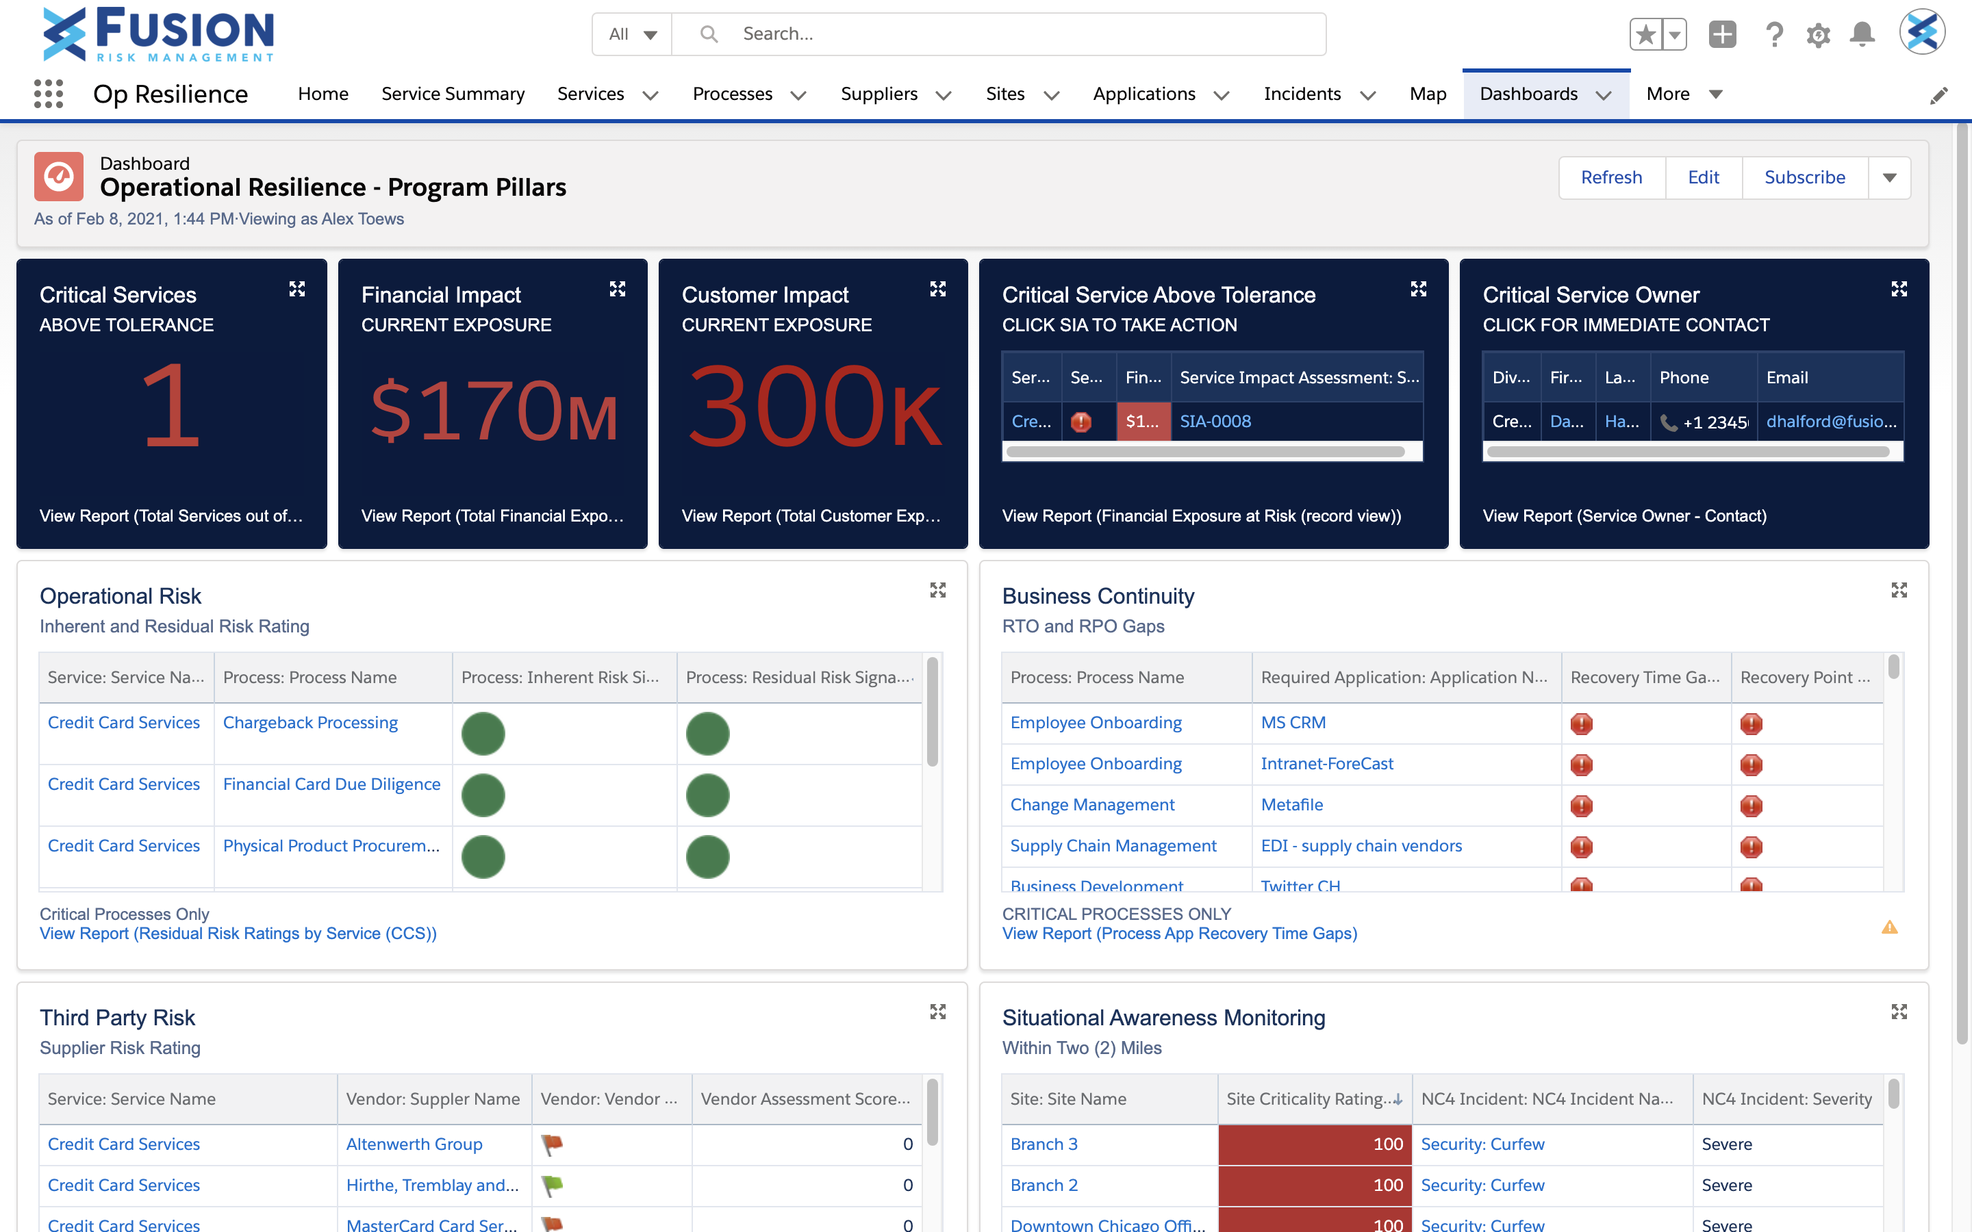Open Setup via the gear icon
The image size is (1972, 1232).
coord(1819,34)
